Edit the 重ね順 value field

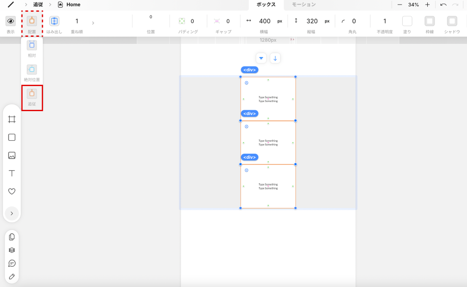[x=77, y=21]
